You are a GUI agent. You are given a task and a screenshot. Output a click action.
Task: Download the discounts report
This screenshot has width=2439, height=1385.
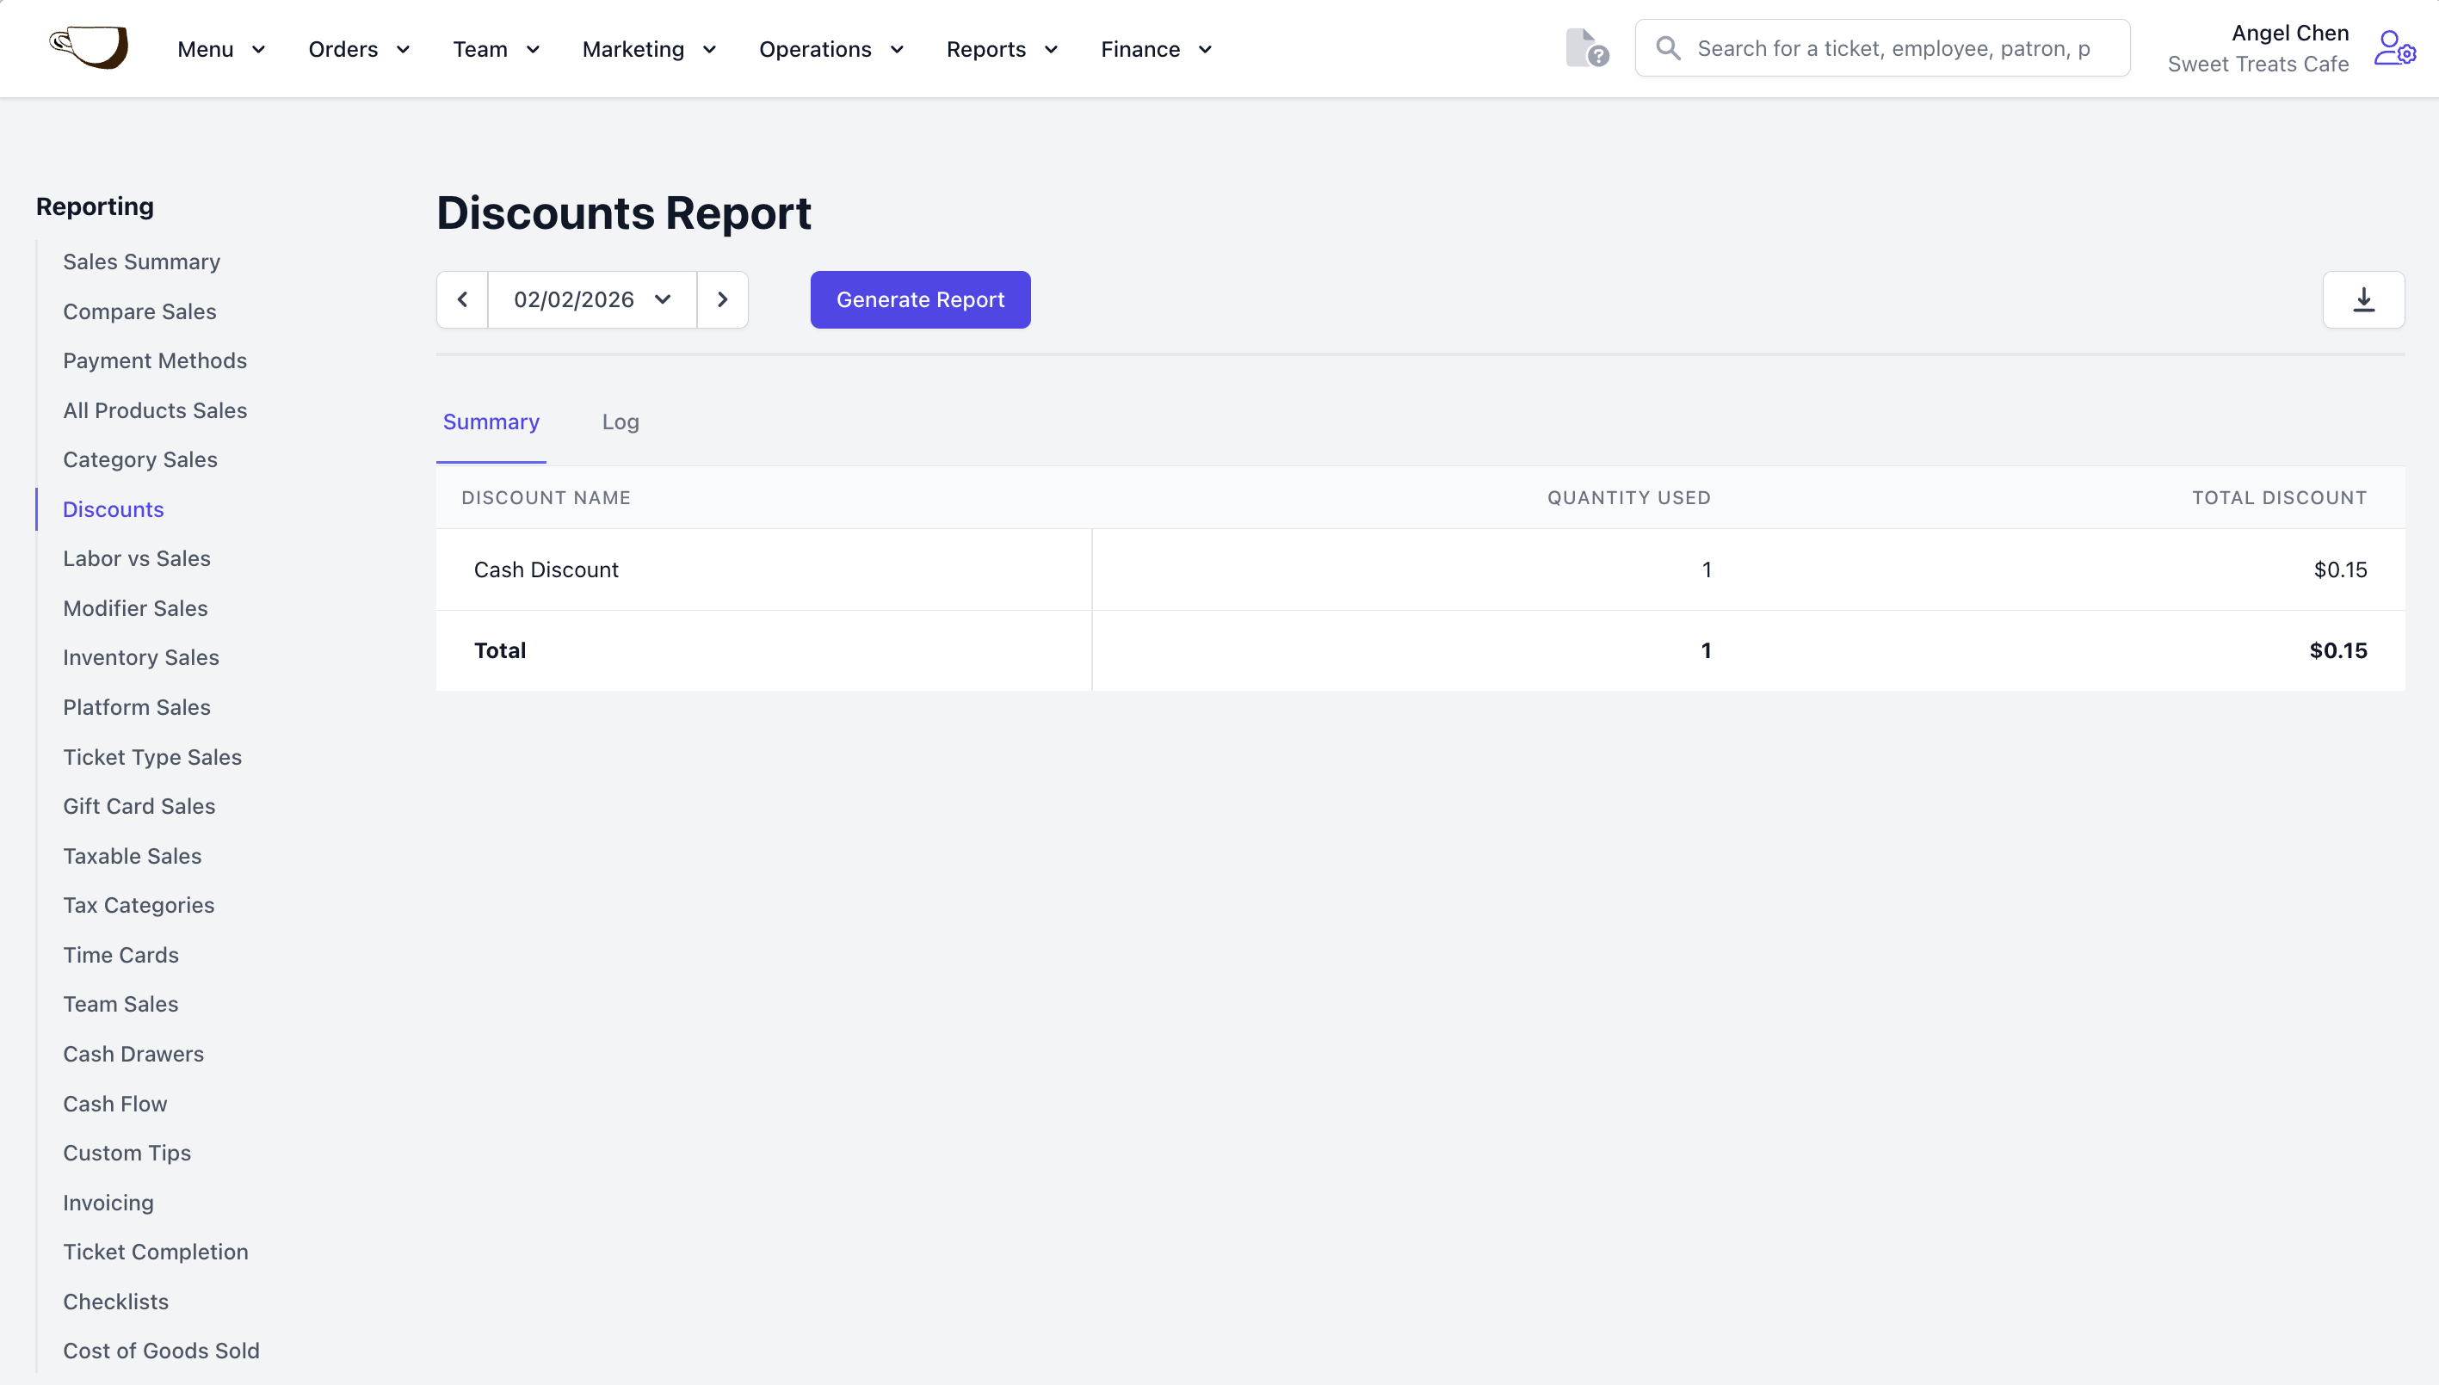point(2363,299)
